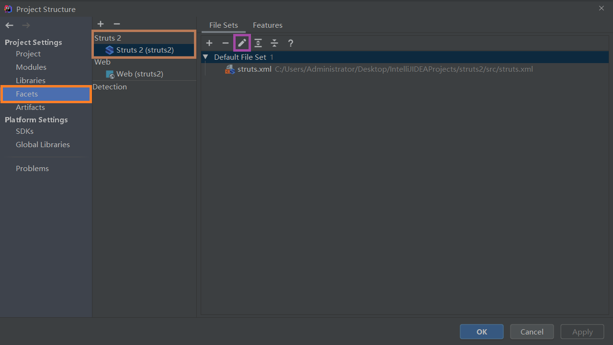Click the Struts 2 facet icon

(110, 50)
